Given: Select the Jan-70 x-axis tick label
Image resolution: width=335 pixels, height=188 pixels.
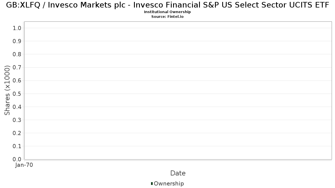Looking at the screenshot, I should click(x=24, y=165).
